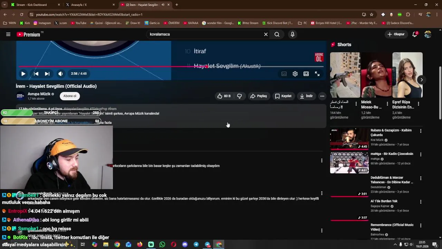Open options for Dedublüman video
Screen dimensions: 442x249
(421, 178)
